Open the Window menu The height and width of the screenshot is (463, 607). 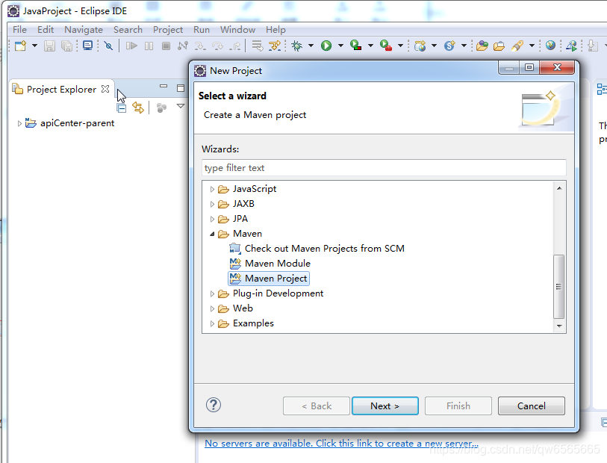(x=237, y=29)
